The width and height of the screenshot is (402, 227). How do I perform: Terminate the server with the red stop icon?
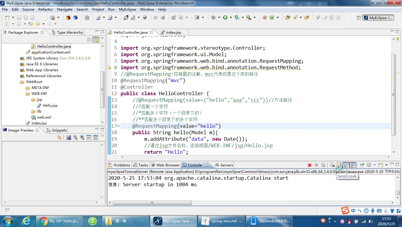tap(309, 165)
